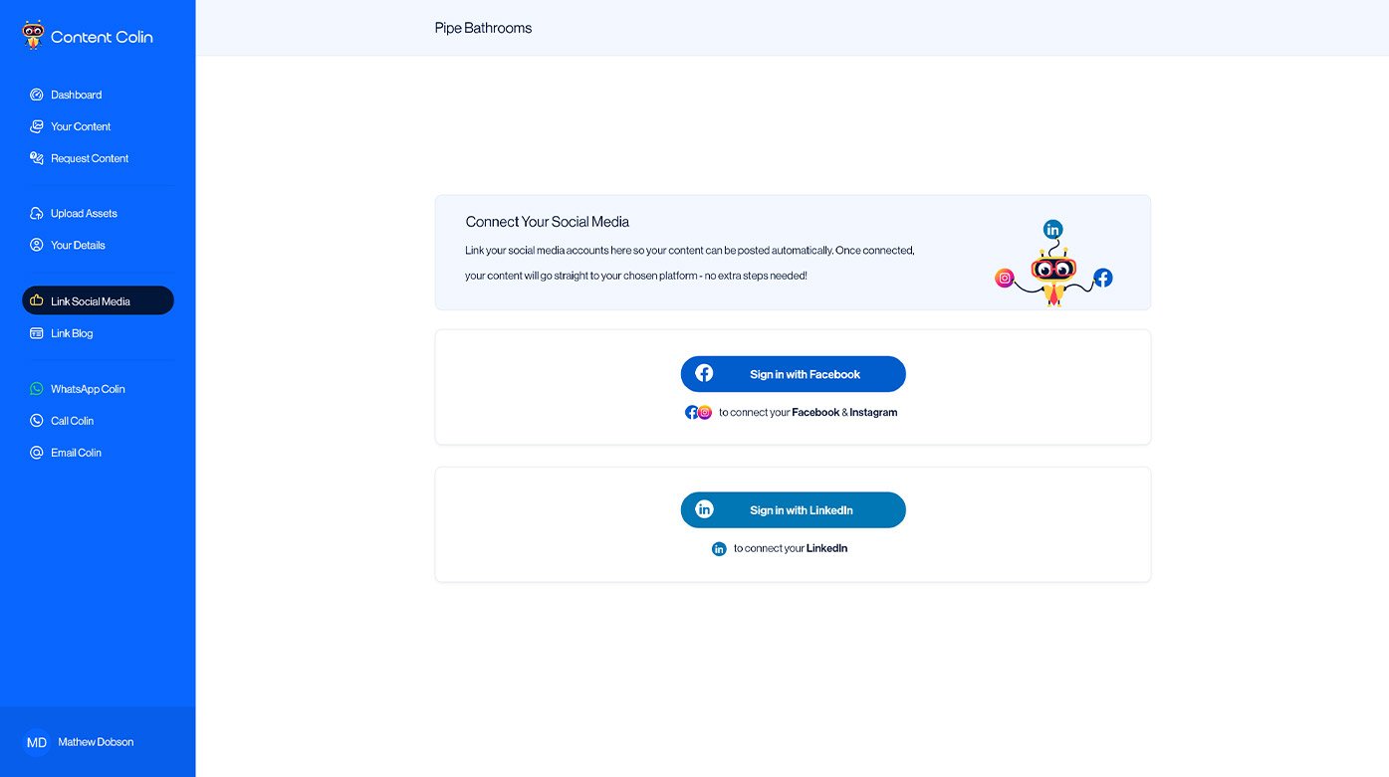The image size is (1389, 777).
Task: Click the Pipe Bathrooms header title
Action: tap(483, 28)
